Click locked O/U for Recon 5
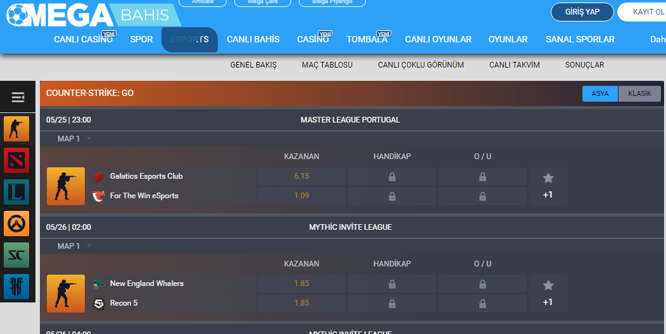This screenshot has width=666, height=334. point(482,303)
